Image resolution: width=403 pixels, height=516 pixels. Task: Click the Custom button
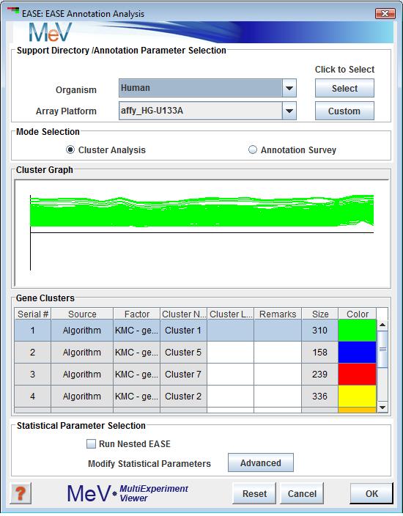344,111
